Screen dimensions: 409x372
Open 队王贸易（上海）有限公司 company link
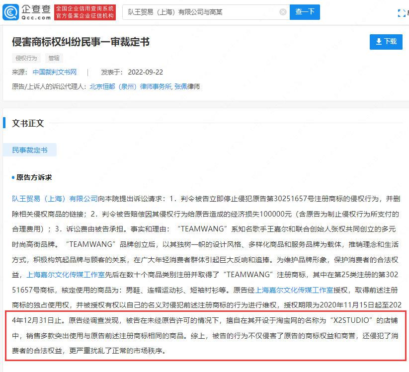(55, 199)
